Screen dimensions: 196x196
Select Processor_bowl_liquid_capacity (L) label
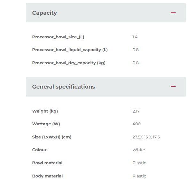(x=70, y=50)
